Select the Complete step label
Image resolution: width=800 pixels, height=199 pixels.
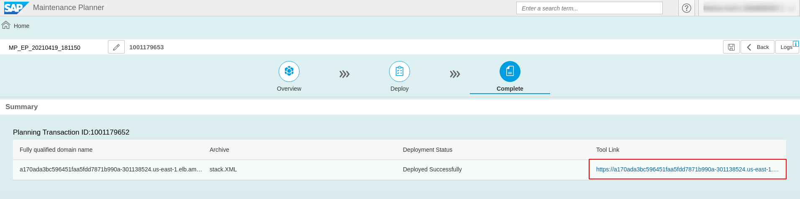[x=510, y=89]
